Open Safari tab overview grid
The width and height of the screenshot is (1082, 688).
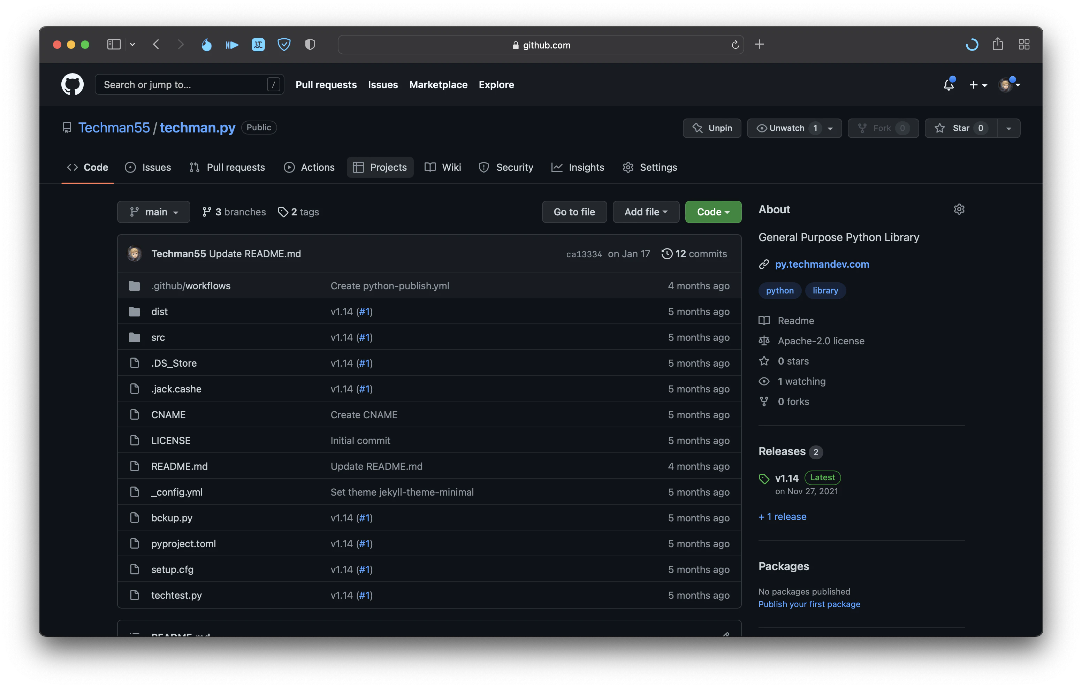point(1024,44)
